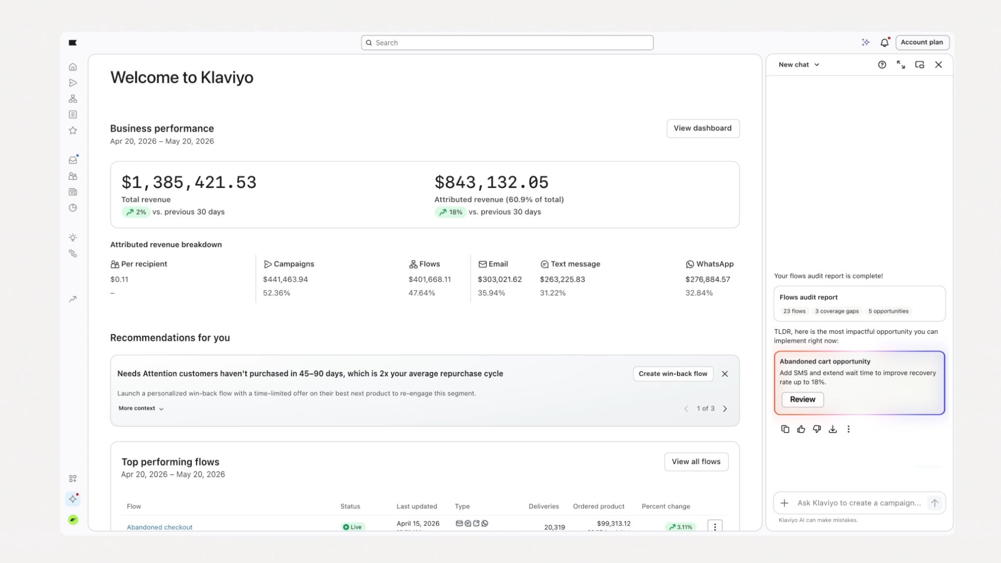This screenshot has height=563, width=1001.
Task: Click the Campaigns revenue breakdown label
Action: pos(289,264)
